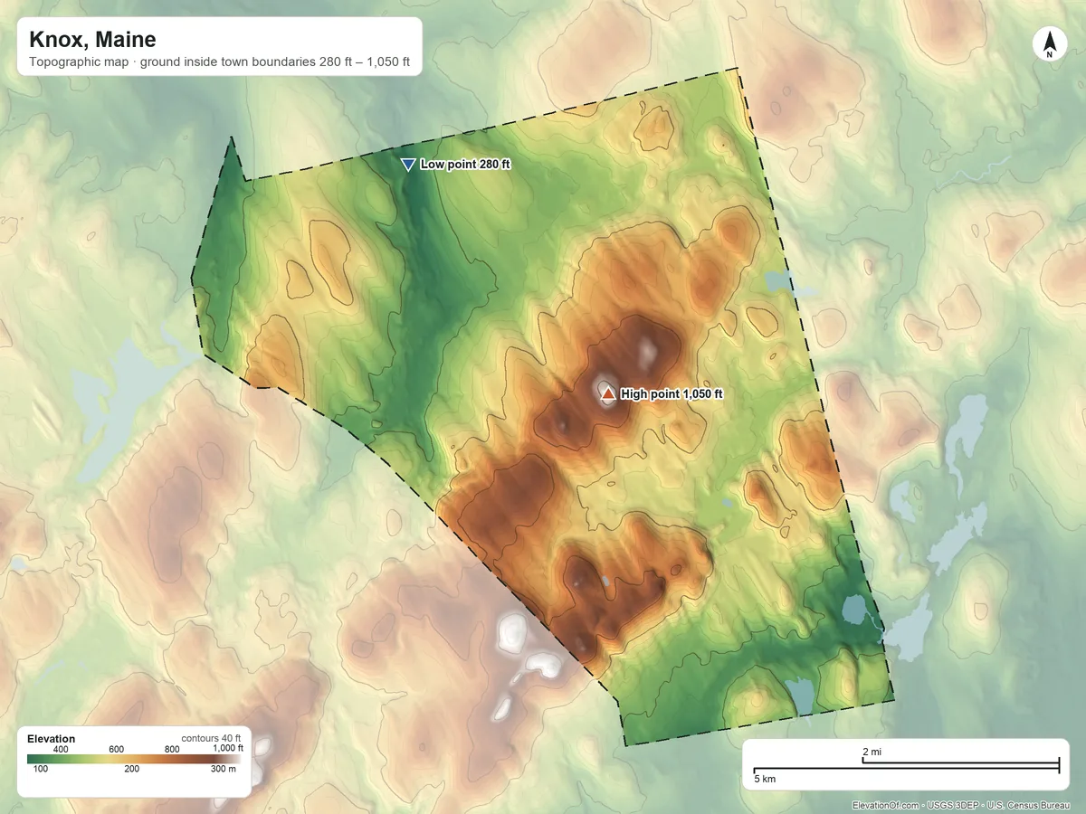
Task: Click the blue low point triangle marker
Action: pyautogui.click(x=408, y=164)
